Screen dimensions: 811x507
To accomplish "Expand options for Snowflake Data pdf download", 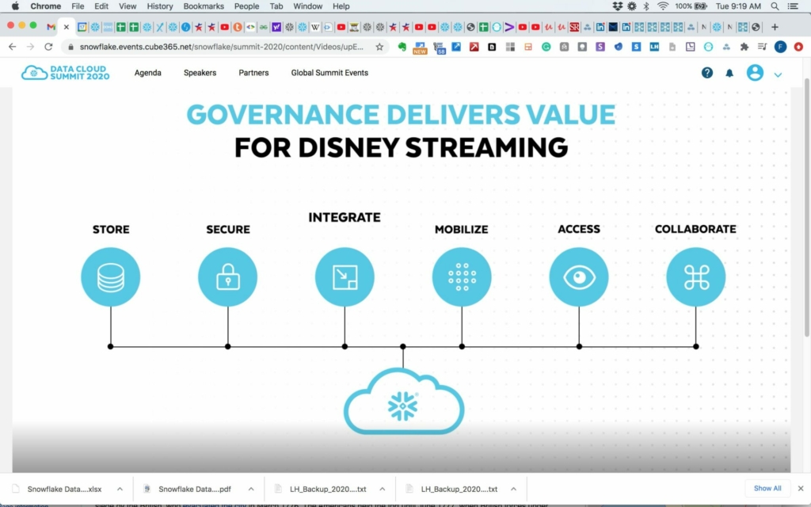I will (251, 489).
